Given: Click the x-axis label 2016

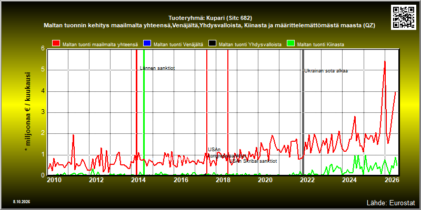Looking at the screenshot, I should pyautogui.click(x=181, y=180).
